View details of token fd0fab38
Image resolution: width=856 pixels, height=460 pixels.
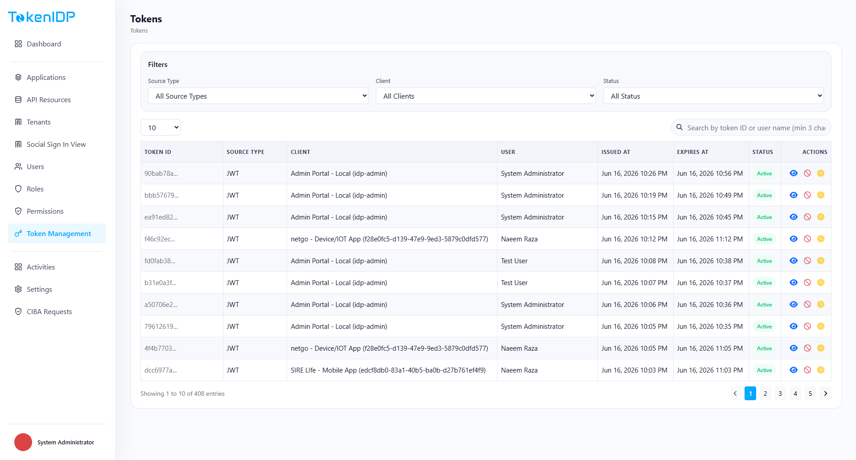tap(794, 261)
